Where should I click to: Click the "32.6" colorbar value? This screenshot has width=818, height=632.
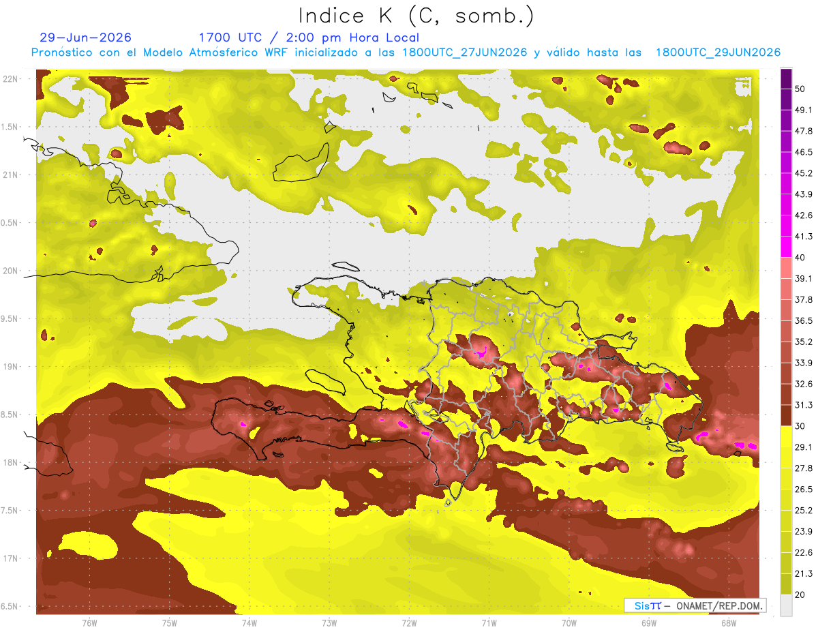point(804,384)
